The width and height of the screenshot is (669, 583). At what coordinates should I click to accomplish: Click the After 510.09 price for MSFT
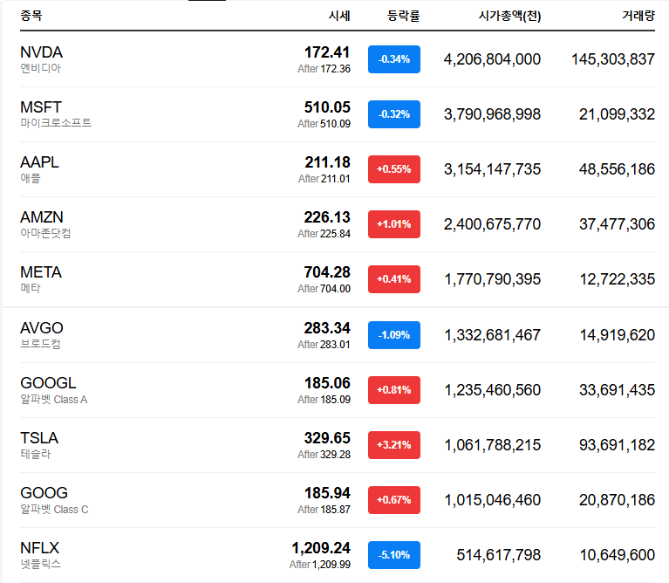(324, 124)
